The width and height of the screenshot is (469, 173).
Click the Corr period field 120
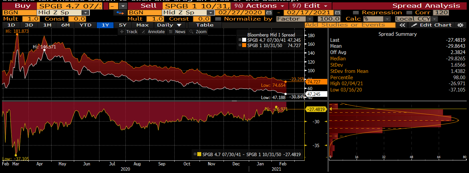(441, 13)
